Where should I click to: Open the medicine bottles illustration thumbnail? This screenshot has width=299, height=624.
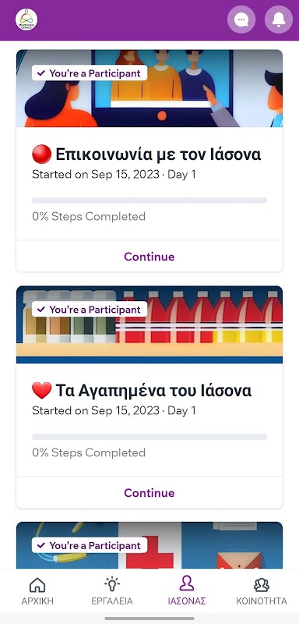coord(149,324)
